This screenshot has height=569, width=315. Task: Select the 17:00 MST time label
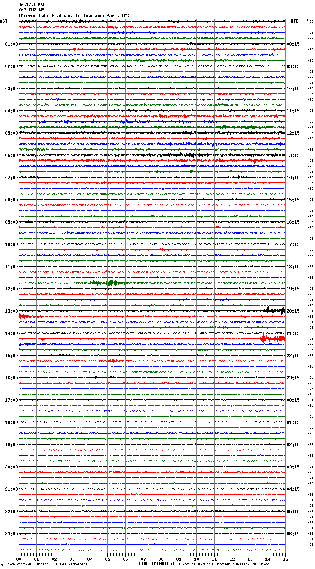11,400
